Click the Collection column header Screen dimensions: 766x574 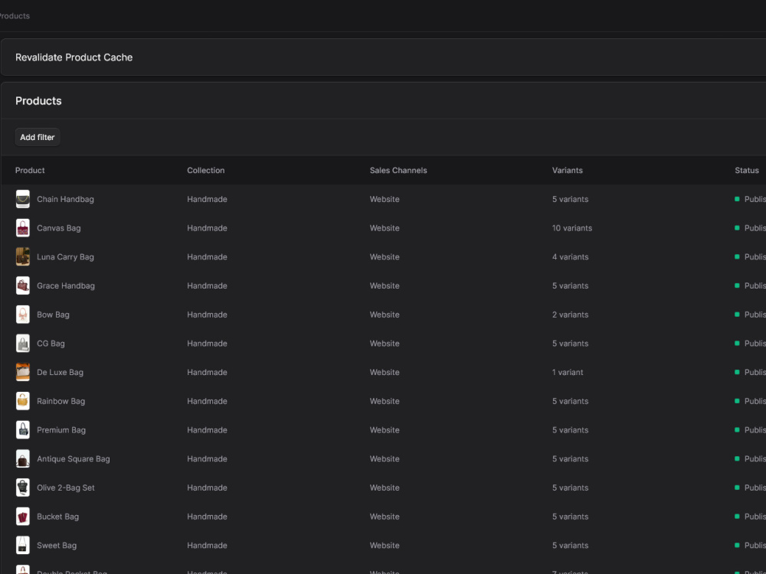[205, 170]
